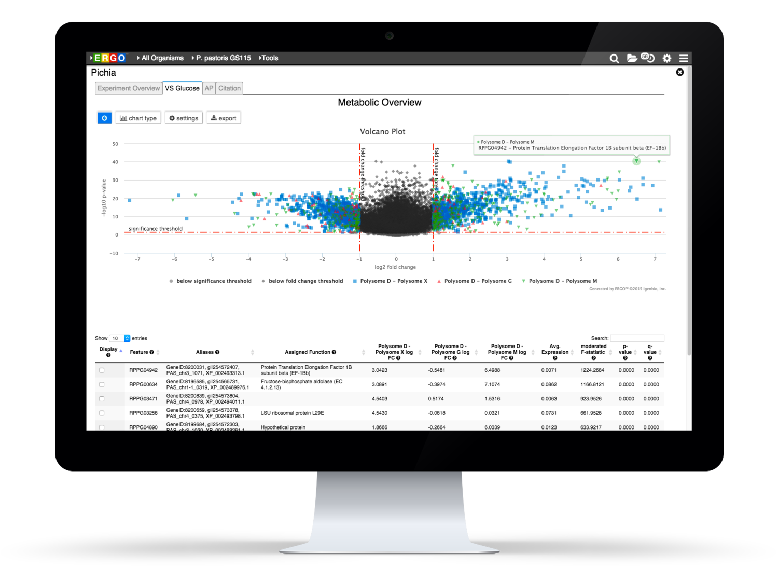Click inside the table Search field
Screen dimensions: 778x568
click(637, 338)
